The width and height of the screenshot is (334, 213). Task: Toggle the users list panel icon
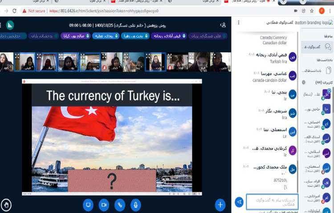coord(223,25)
